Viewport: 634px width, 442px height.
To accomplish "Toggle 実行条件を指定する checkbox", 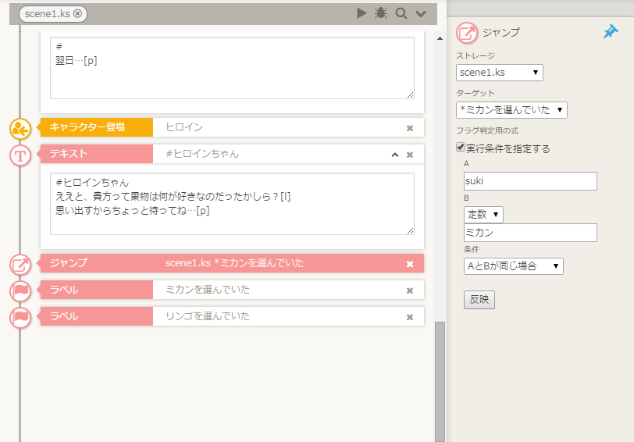I will coord(461,147).
